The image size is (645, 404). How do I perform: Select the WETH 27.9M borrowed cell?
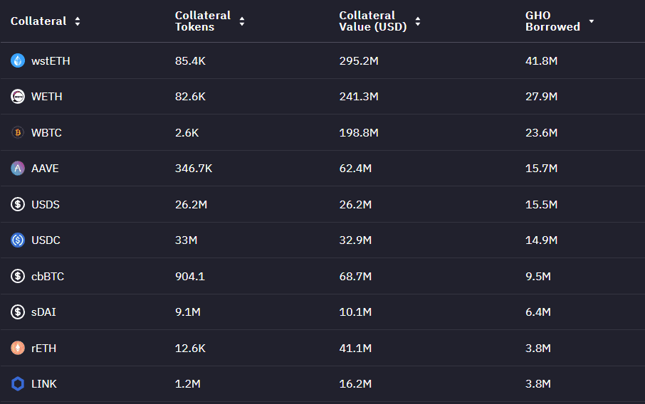coord(541,97)
